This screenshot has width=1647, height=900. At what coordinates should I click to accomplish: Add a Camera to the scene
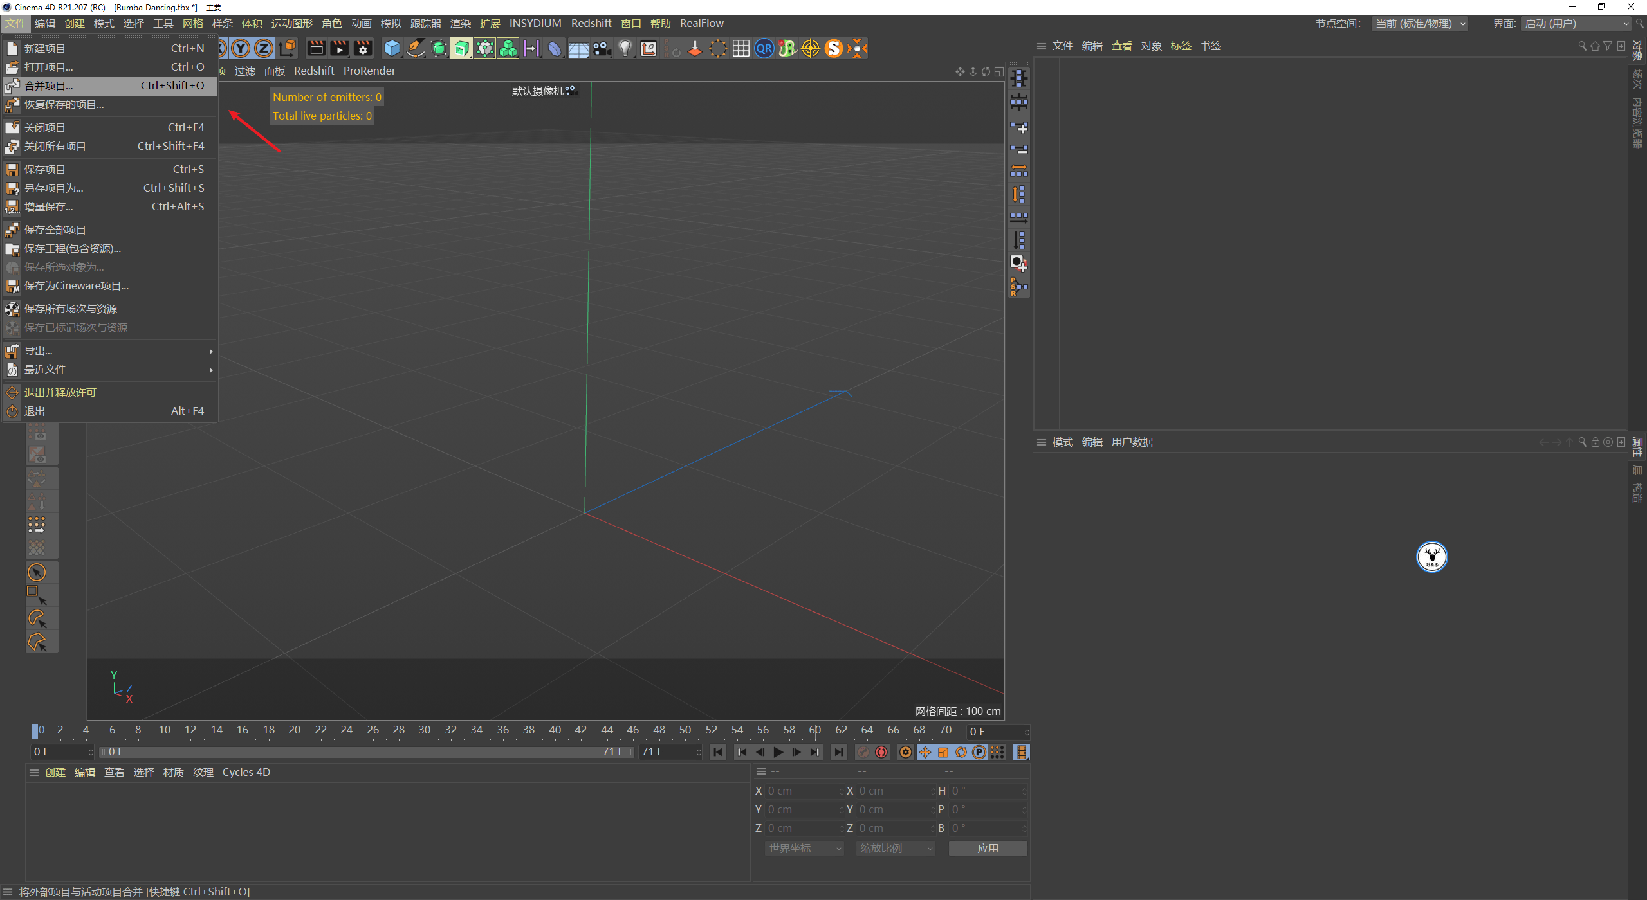point(602,48)
